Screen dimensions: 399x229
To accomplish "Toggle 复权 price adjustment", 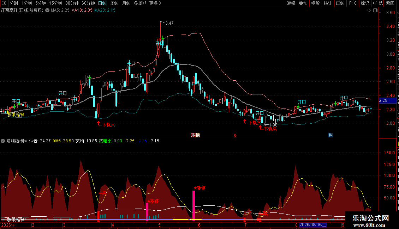I will 291,3.
